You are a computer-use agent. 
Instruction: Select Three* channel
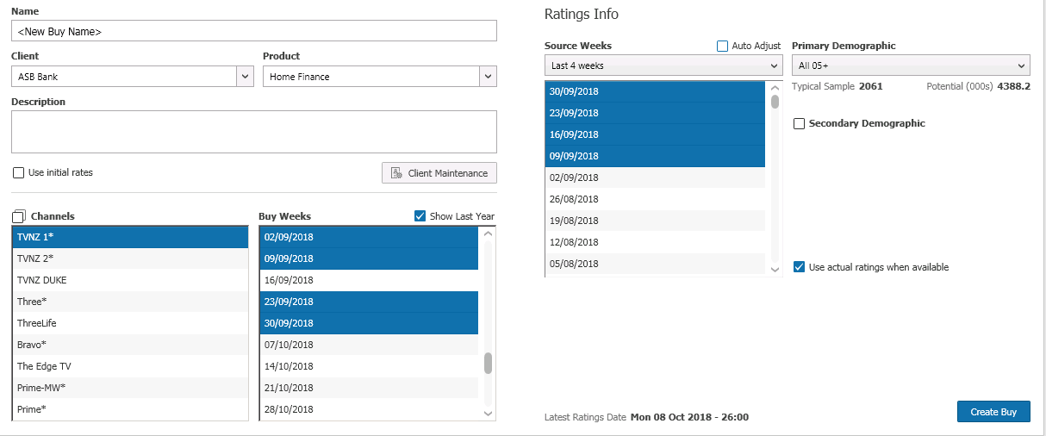(130, 302)
